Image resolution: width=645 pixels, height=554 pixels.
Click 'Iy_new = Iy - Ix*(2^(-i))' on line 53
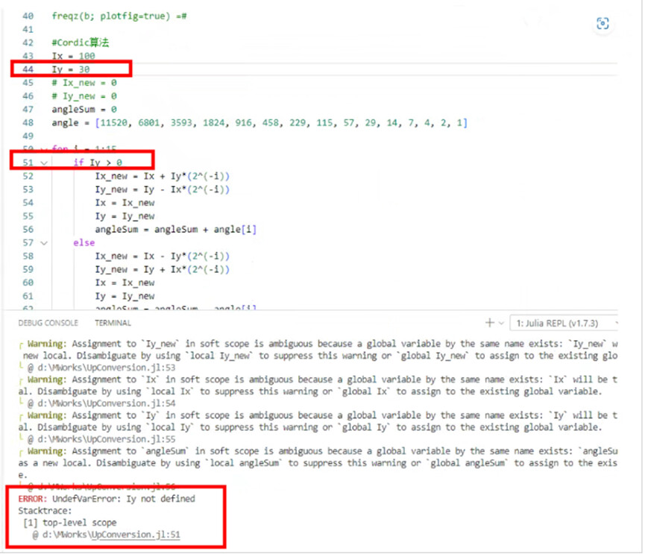tap(162, 189)
